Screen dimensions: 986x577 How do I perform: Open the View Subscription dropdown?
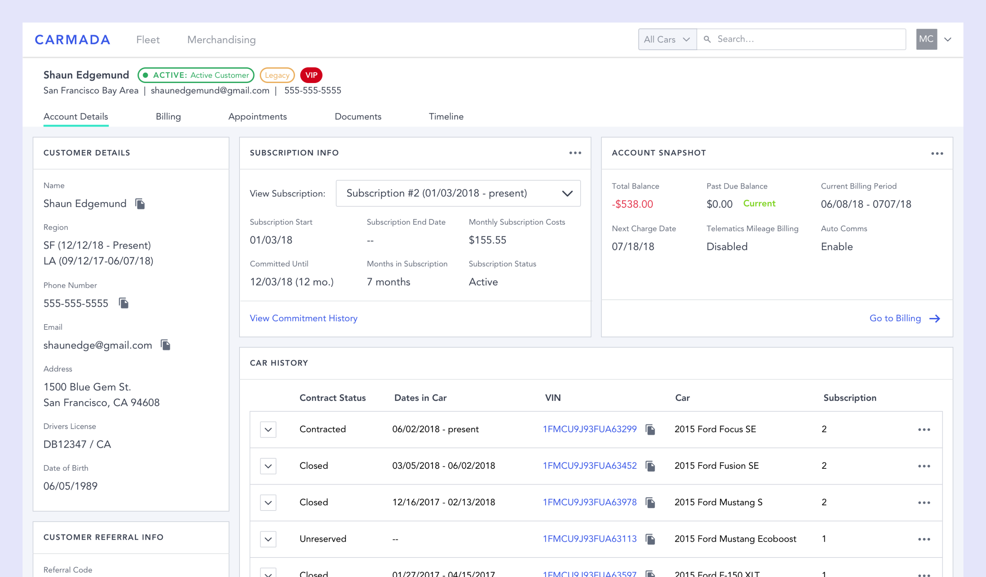pyautogui.click(x=458, y=193)
